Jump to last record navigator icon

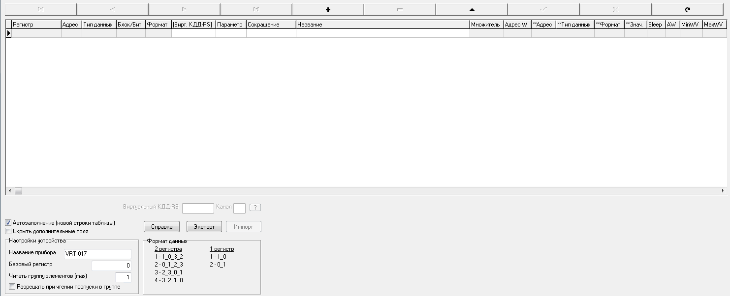pyautogui.click(x=256, y=9)
